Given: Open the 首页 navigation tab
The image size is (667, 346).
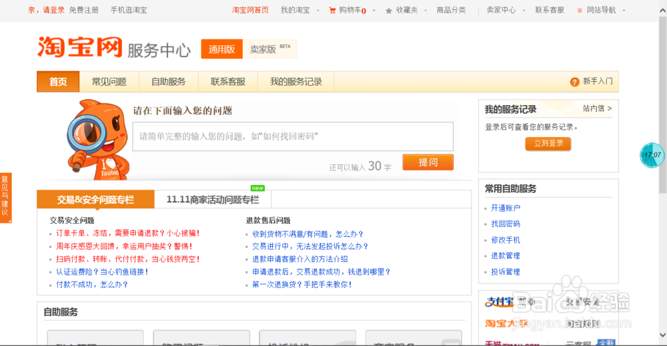Looking at the screenshot, I should click(58, 82).
